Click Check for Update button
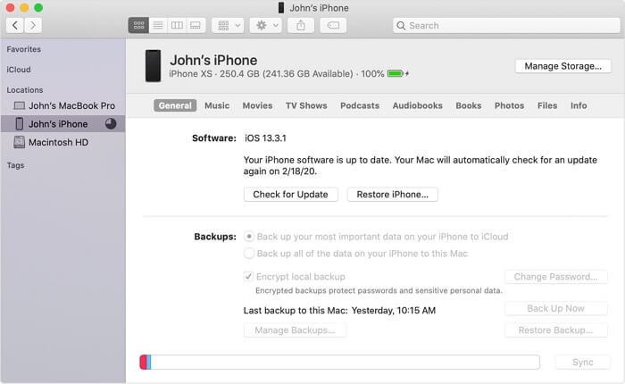 tap(290, 195)
